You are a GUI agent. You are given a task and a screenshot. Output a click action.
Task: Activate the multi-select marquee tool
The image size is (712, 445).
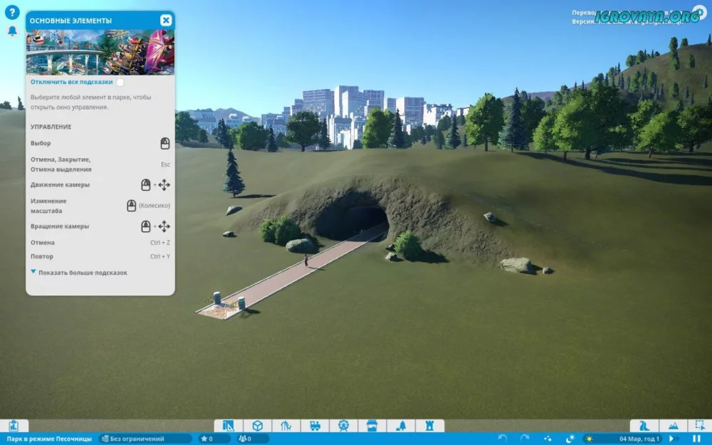(700, 426)
